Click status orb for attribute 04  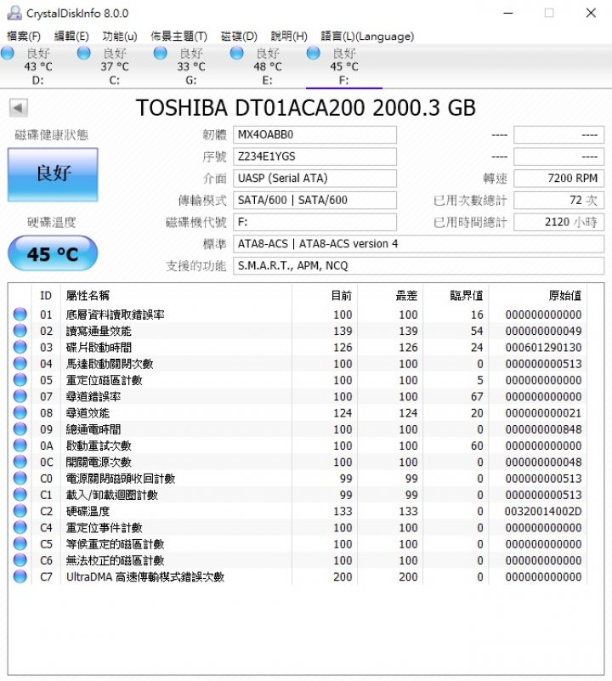pos(20,363)
